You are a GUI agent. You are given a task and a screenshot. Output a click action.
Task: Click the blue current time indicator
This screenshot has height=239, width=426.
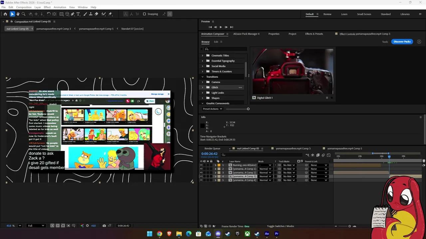[x=389, y=157]
